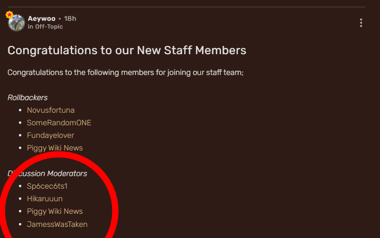Open the SomeRandomONE user link
This screenshot has height=238, width=380.
(x=59, y=123)
